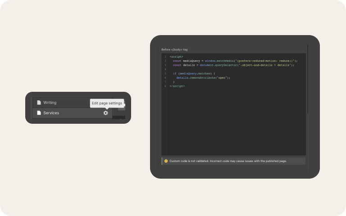Click the if (mediaQuery.matches) line
346x216 pixels.
point(194,73)
